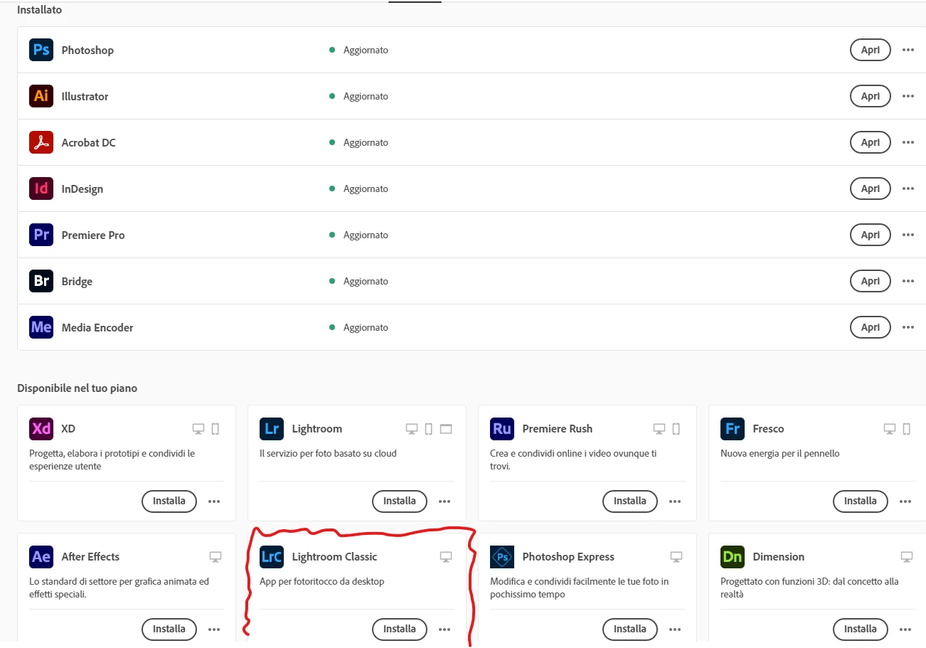926x648 pixels.
Task: Open Premiere Pro with Apri
Action: (x=871, y=235)
